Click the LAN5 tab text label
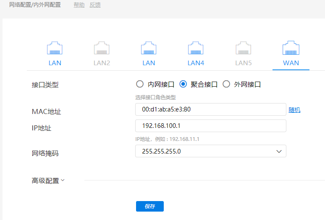 point(243,63)
